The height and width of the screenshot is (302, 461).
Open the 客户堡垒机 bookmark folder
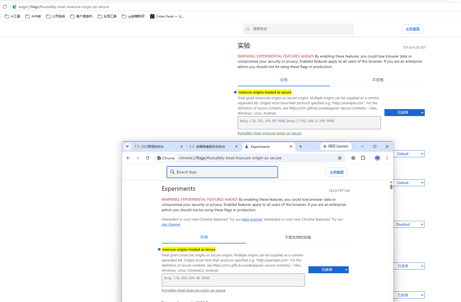pyautogui.click(x=81, y=16)
